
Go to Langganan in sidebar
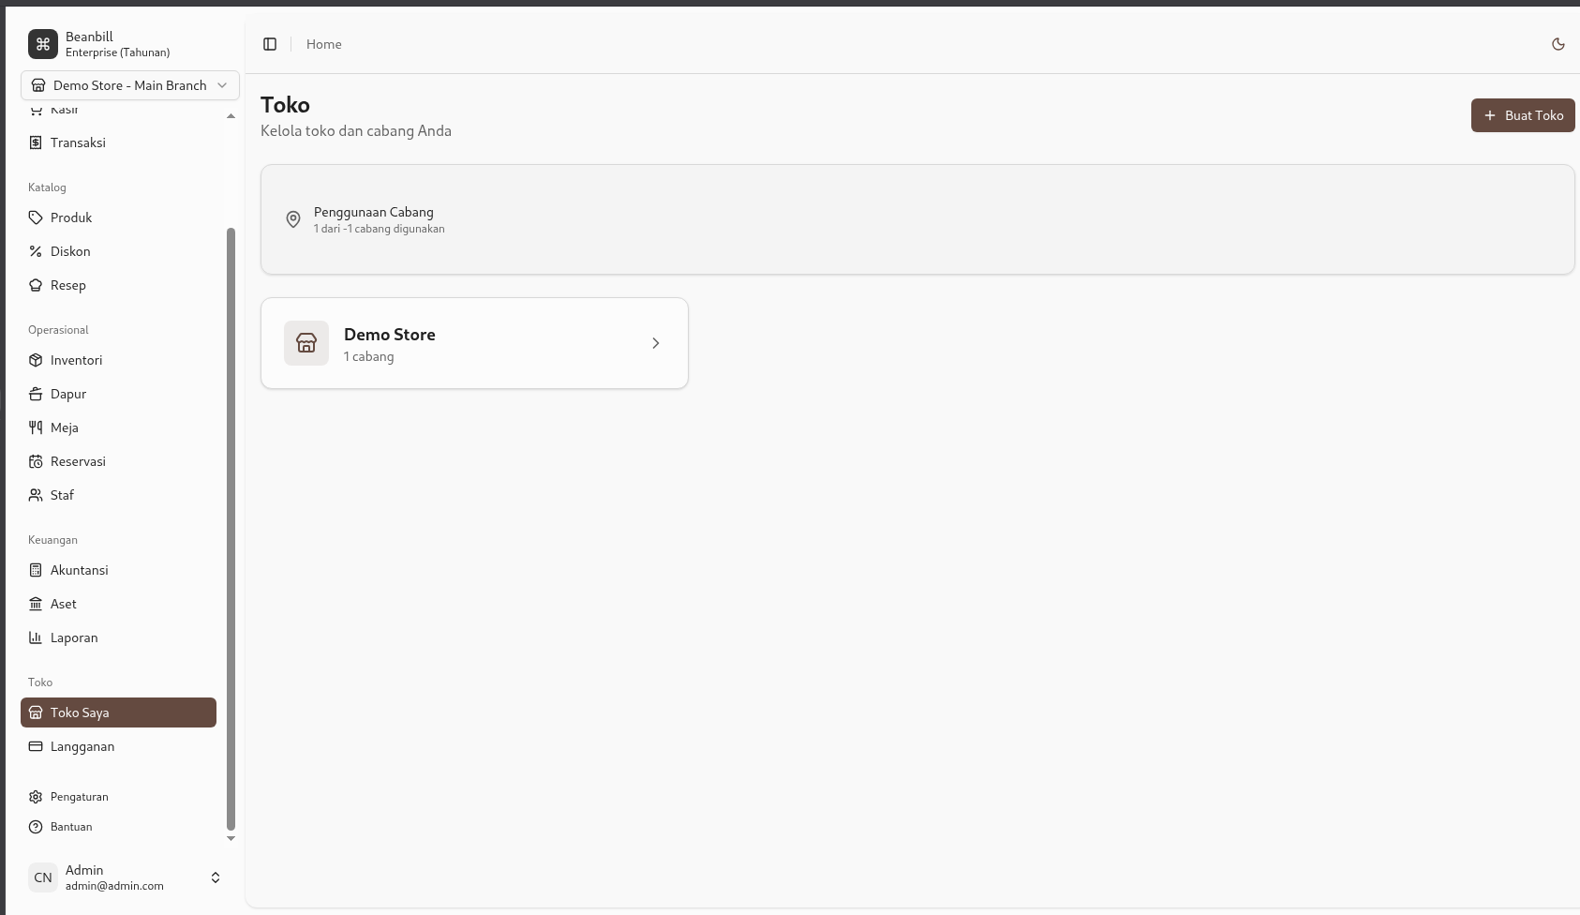click(x=82, y=746)
